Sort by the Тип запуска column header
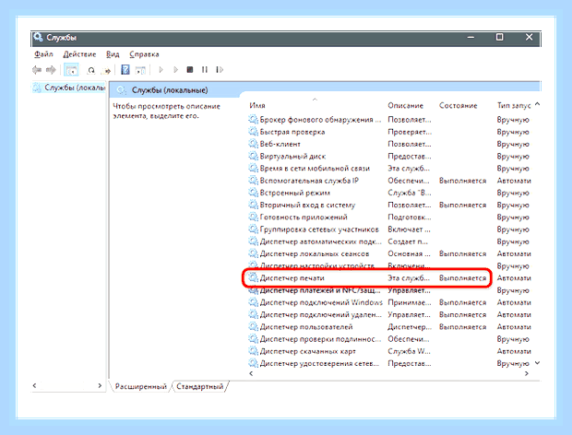This screenshot has height=435, width=572. 514,106
